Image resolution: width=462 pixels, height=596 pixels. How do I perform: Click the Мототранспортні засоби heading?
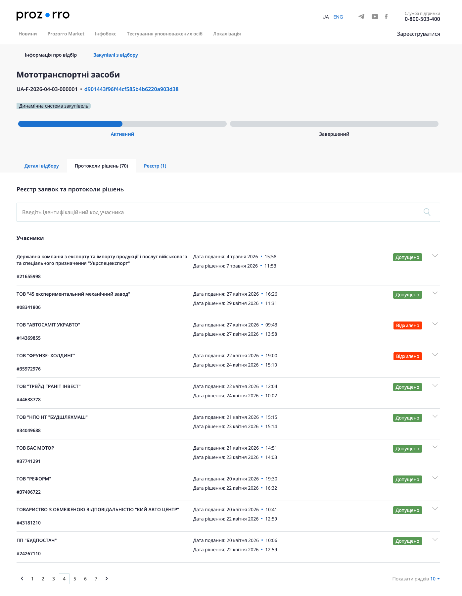68,75
